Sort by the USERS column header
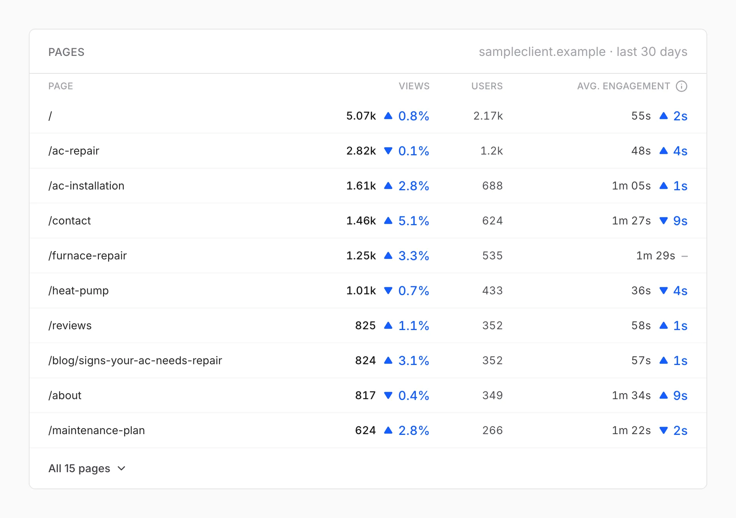Screen dimensions: 736x518 (x=487, y=86)
